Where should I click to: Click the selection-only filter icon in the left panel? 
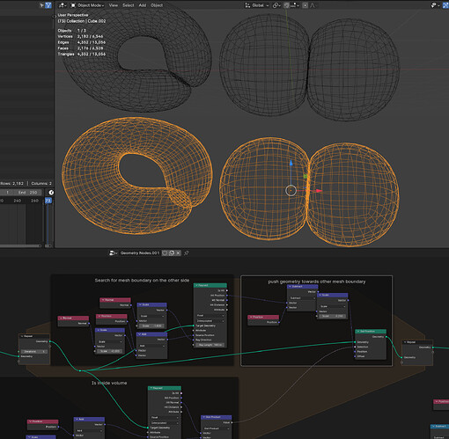pyautogui.click(x=41, y=5)
